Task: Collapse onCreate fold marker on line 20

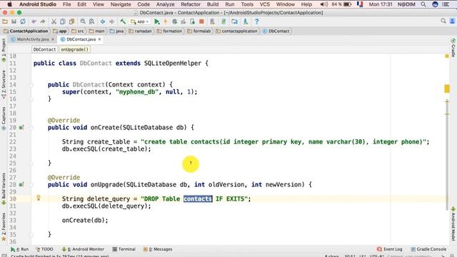Action: tap(31, 128)
